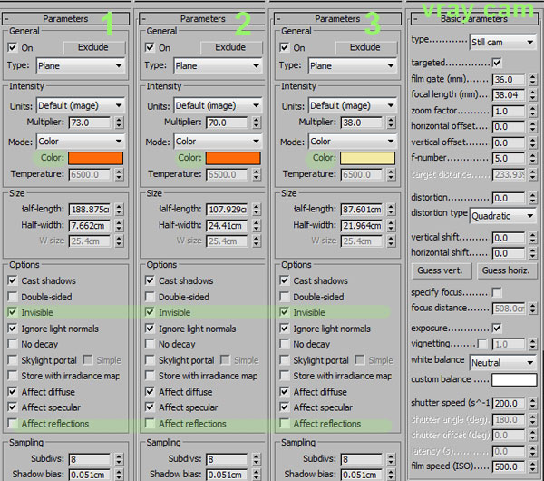Open the camera type Still cam dropdown

coord(502,43)
